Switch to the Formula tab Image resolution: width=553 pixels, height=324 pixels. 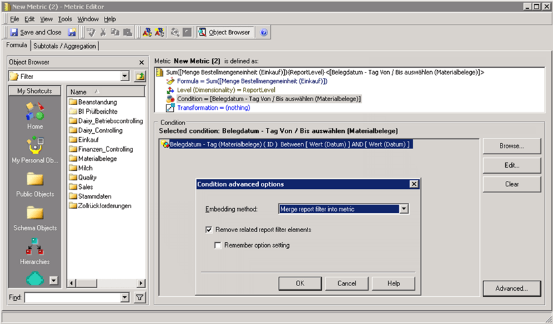(17, 45)
